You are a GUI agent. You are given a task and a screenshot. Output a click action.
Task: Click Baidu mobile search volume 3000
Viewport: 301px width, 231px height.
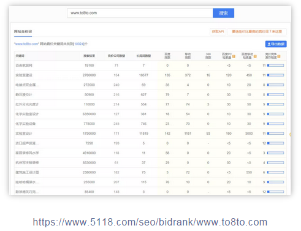click(249, 134)
